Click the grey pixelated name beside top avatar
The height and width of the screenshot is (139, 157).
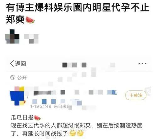(31, 38)
